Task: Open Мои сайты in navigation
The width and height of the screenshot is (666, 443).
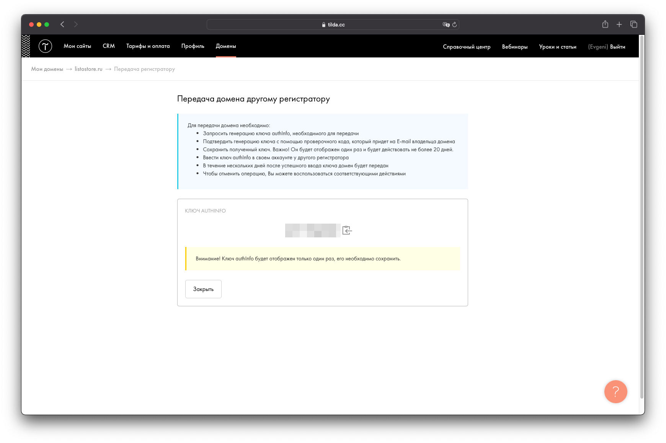Action: pyautogui.click(x=77, y=46)
